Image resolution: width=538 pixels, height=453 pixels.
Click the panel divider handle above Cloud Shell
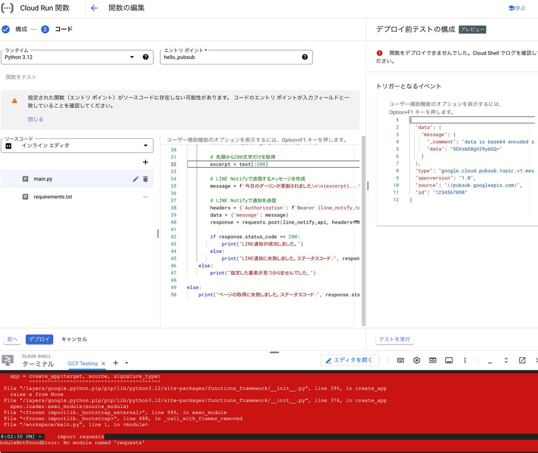274,353
